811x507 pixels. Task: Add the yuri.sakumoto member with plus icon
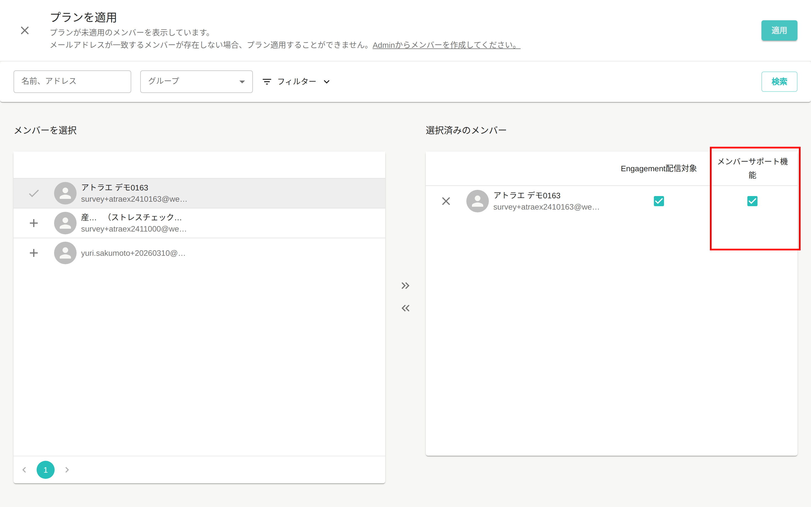point(34,253)
